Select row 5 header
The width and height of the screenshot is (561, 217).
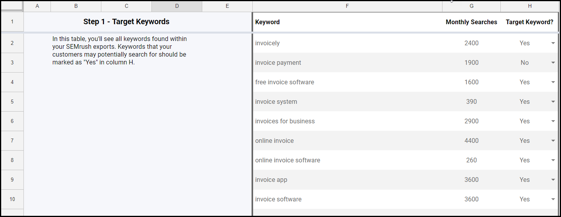coord(12,101)
